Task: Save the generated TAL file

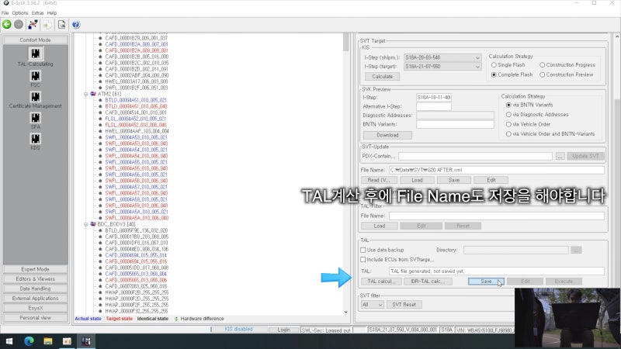Action: pos(486,282)
